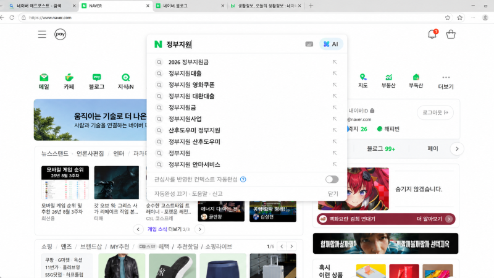
Task: Reload the page
Action: tap(12, 18)
